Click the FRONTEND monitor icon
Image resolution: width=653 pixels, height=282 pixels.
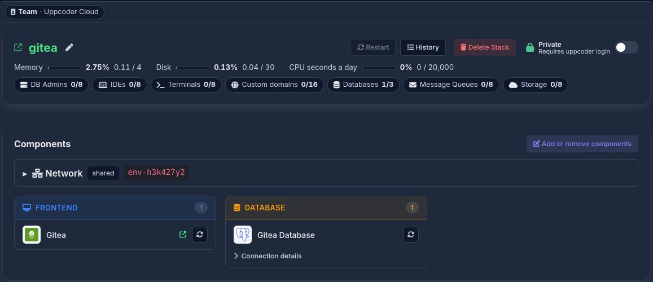click(x=27, y=208)
